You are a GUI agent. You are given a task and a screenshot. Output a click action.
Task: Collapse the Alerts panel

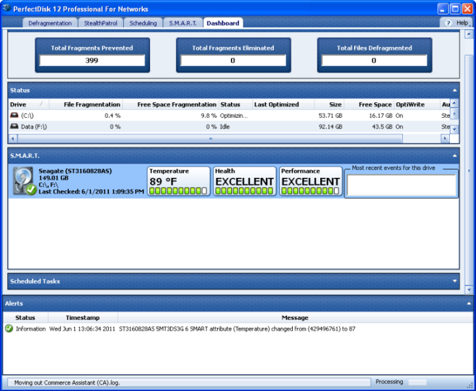tap(469, 303)
